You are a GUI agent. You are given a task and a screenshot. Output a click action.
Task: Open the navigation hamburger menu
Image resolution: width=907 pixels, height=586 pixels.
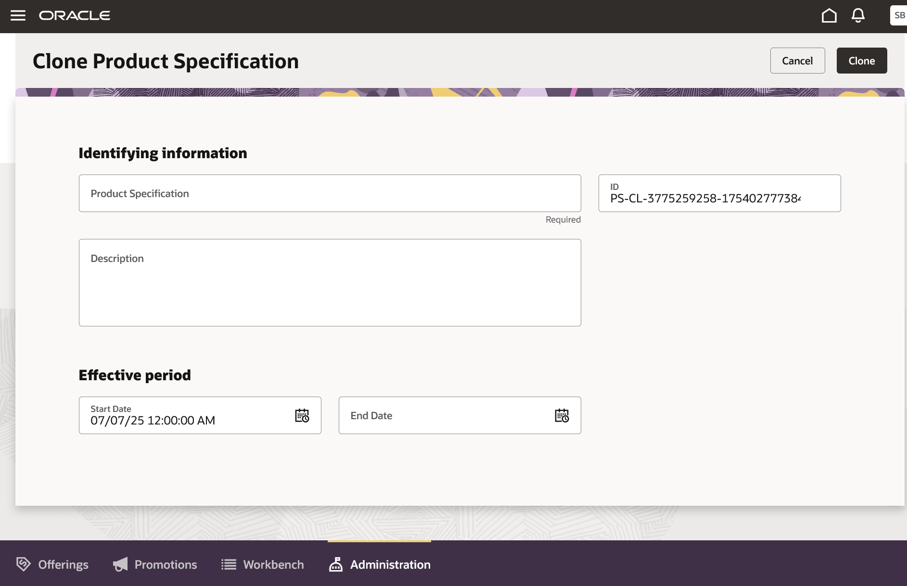pyautogui.click(x=18, y=15)
